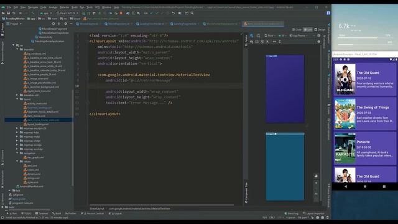Open the Project view selector dropdown
The height and width of the screenshot is (224, 398).
tap(14, 24)
